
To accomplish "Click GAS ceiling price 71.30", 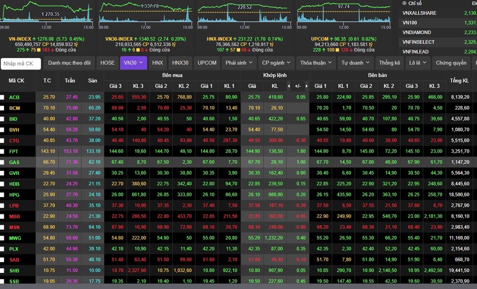I will tap(72, 162).
